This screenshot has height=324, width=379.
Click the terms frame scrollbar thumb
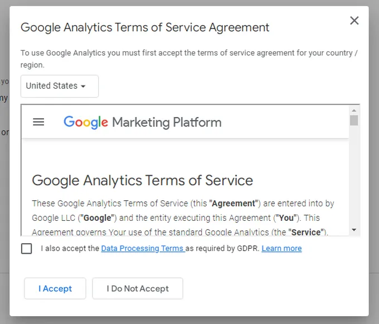click(354, 120)
